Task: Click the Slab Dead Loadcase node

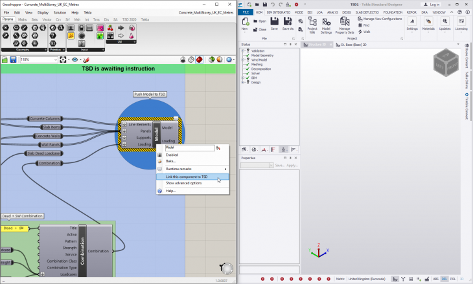Action: click(44, 153)
